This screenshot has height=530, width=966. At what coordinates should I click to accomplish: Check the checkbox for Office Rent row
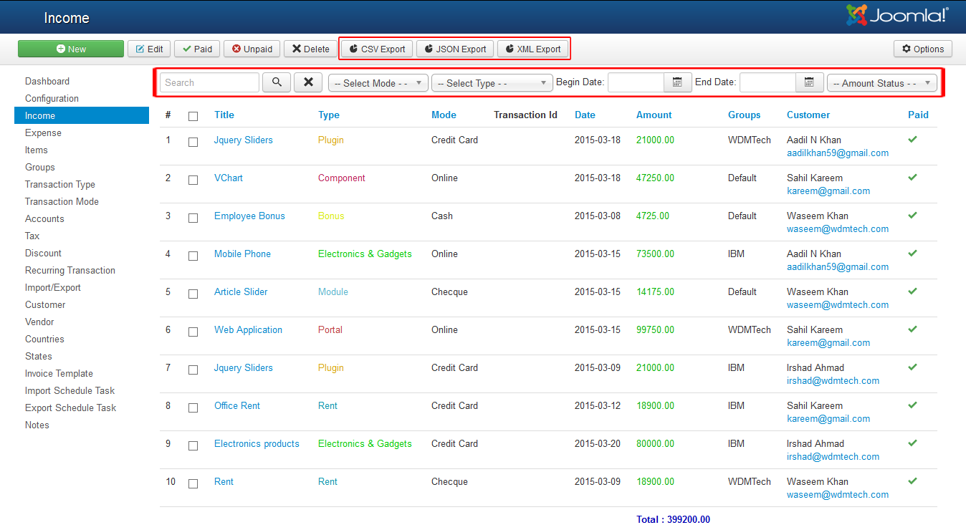click(x=193, y=408)
